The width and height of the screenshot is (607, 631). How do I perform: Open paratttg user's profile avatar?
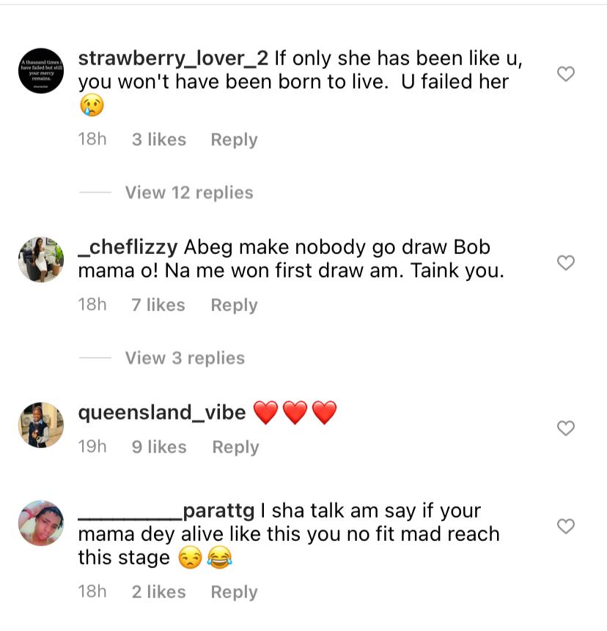[41, 523]
